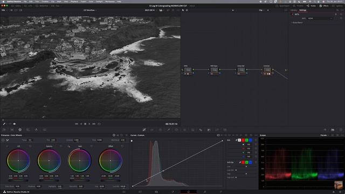Open the 3D stereoscopic palette

225,130
